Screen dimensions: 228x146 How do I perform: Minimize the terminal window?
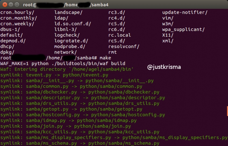coord(10,5)
